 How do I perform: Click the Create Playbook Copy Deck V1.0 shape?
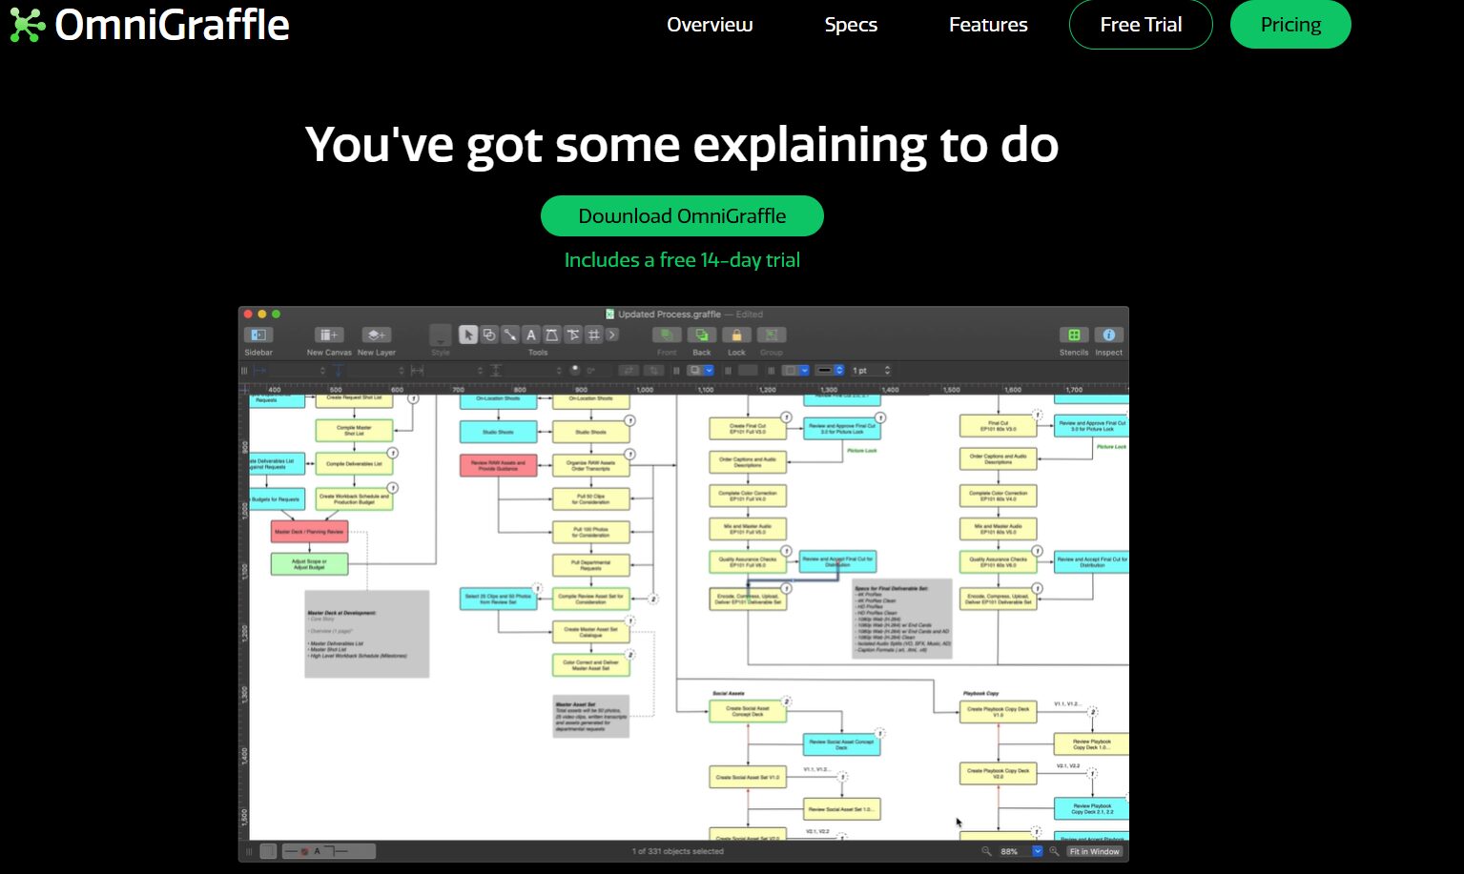(x=998, y=712)
